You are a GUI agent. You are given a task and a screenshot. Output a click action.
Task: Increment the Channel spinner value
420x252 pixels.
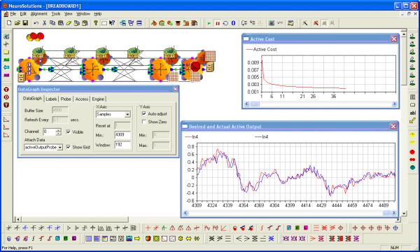58,130
